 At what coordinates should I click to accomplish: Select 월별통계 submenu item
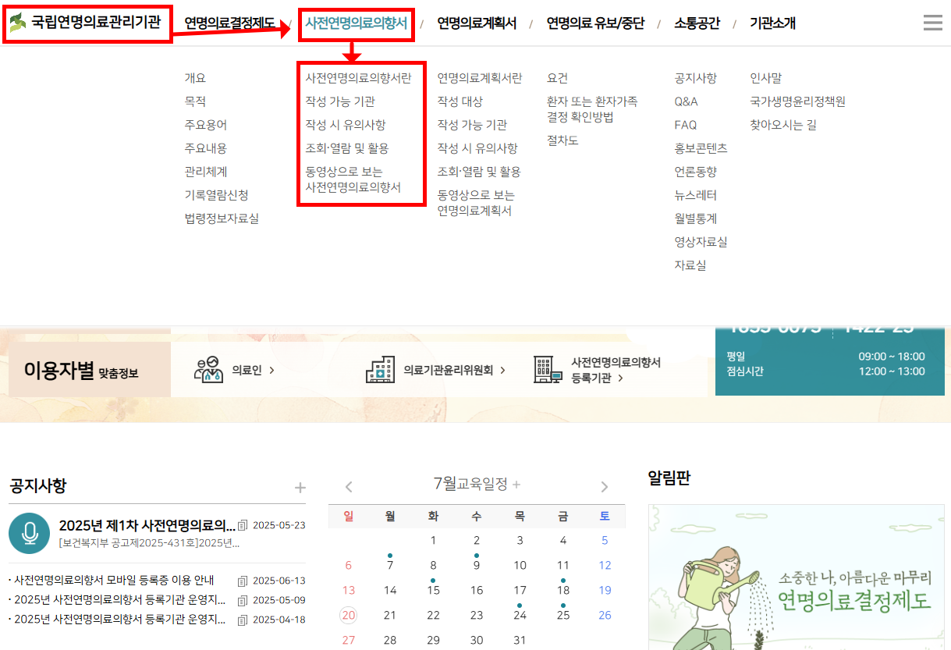[x=696, y=218]
